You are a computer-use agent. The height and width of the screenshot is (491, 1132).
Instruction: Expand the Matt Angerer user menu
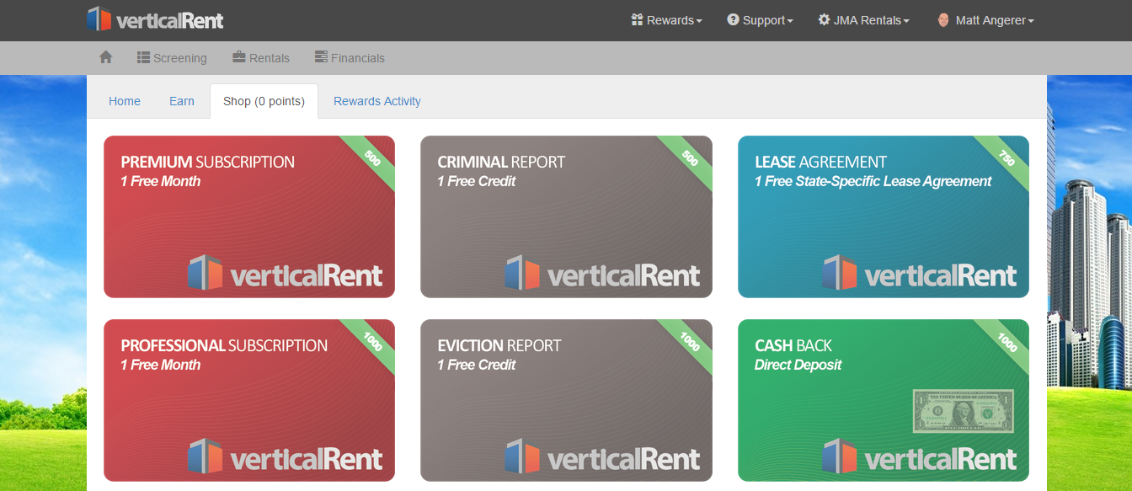(x=985, y=20)
